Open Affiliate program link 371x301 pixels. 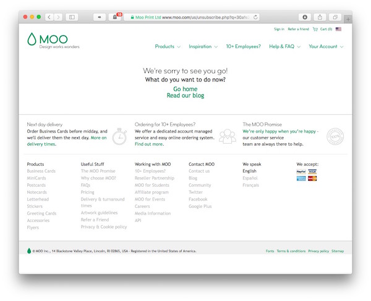151,192
